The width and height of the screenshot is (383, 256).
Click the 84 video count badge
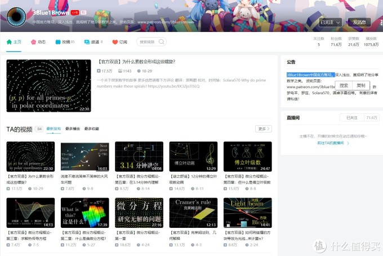(x=39, y=129)
